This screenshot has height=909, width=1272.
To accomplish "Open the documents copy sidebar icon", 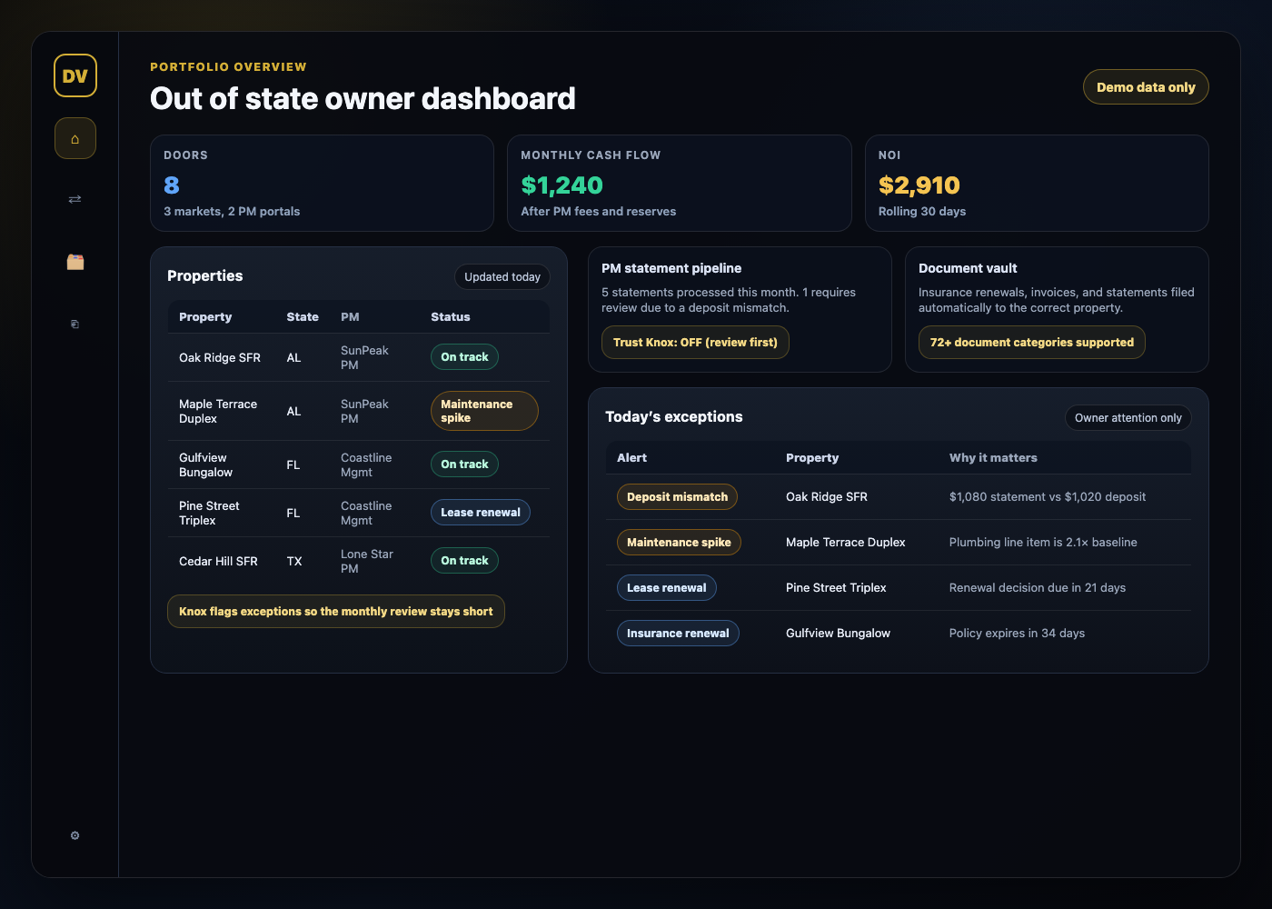I will [x=75, y=324].
